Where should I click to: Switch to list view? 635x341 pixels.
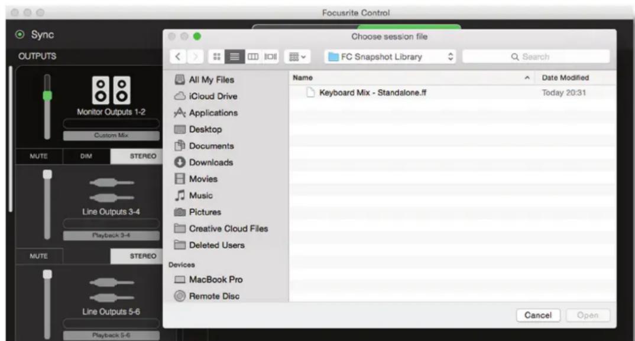235,57
